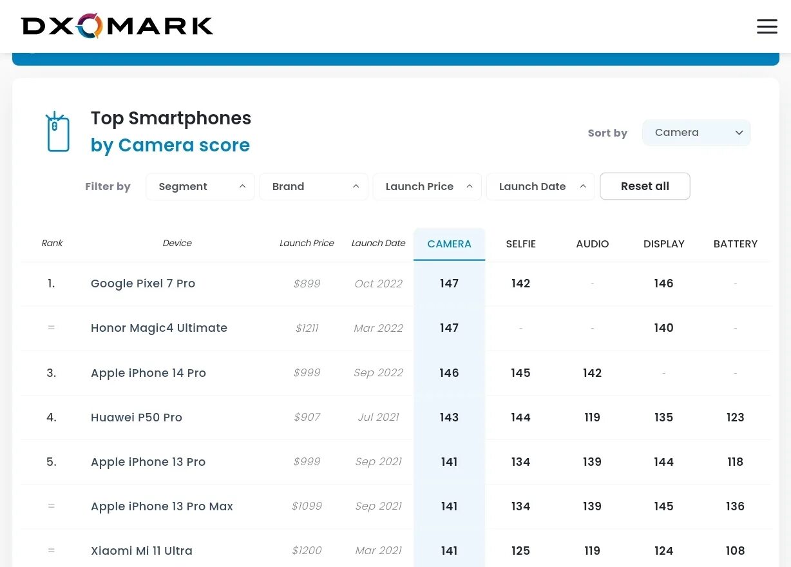791x567 pixels.
Task: Click the Device column header
Action: 177,243
